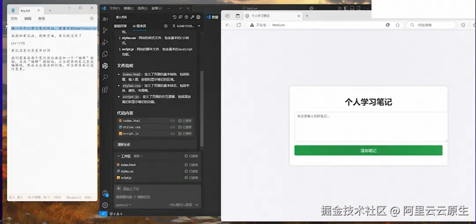Click browser workspaces icon left of tabs
The image size is (476, 224).
click(227, 16)
